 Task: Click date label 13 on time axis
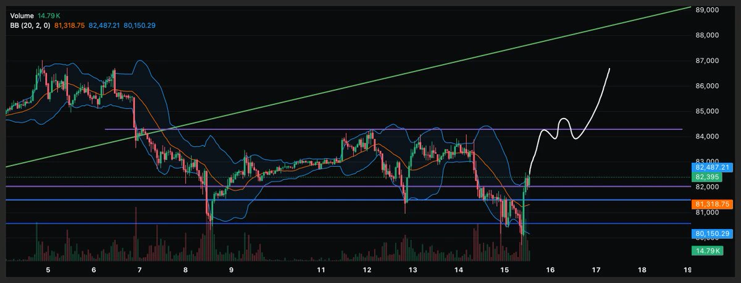point(413,270)
